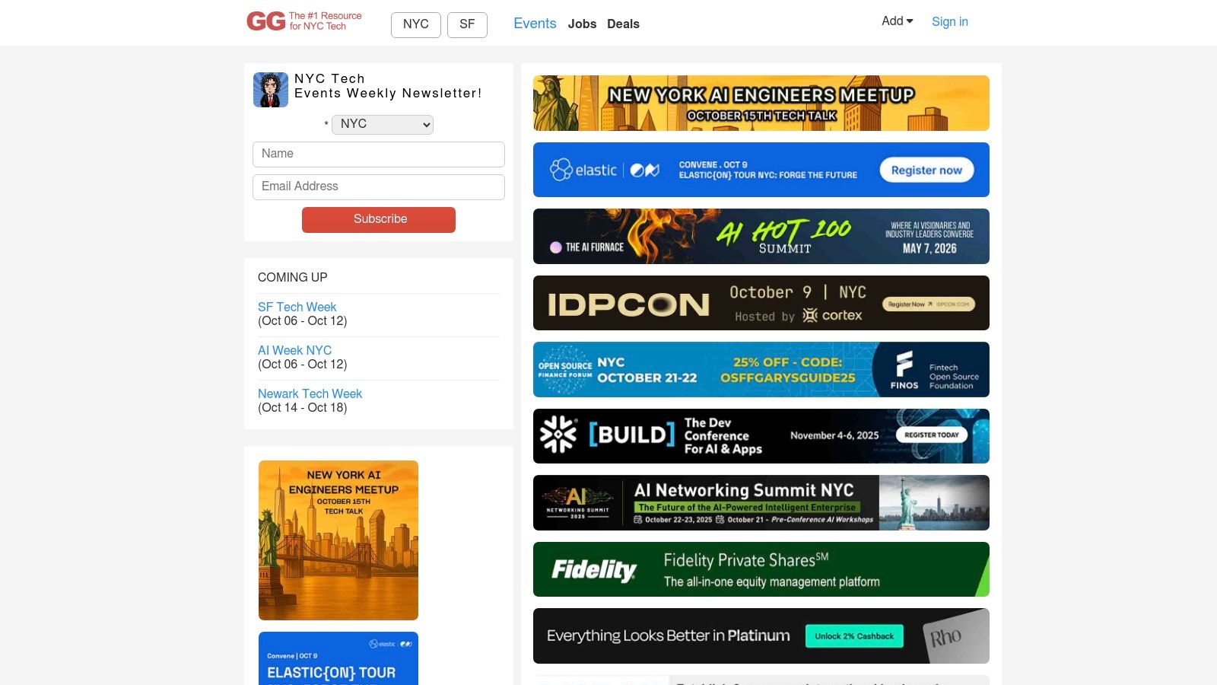The width and height of the screenshot is (1217, 685).
Task: Click the Sign in link
Action: tap(950, 21)
